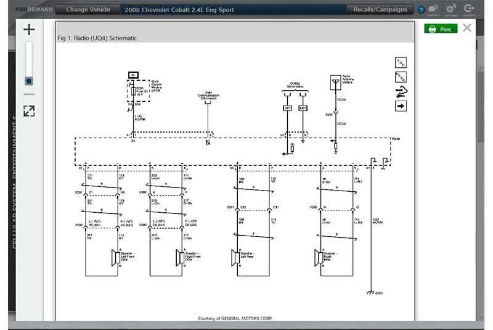Open the settings gears icon
This screenshot has width=493, height=330.
tap(451, 9)
